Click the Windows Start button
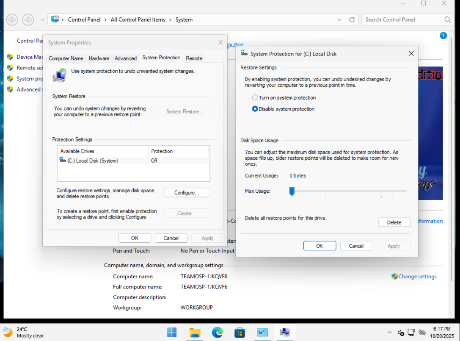This screenshot has width=460, height=341. 172,332
